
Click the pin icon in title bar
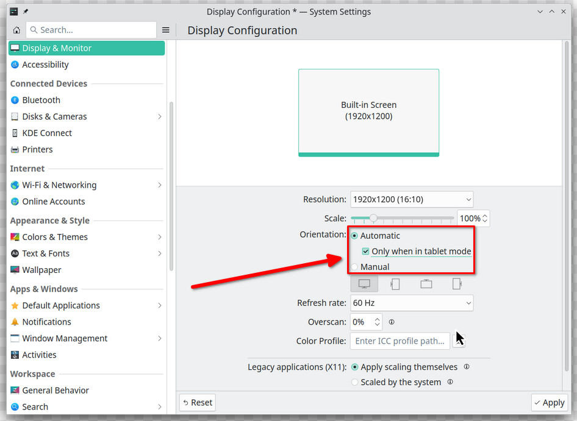coord(26,12)
